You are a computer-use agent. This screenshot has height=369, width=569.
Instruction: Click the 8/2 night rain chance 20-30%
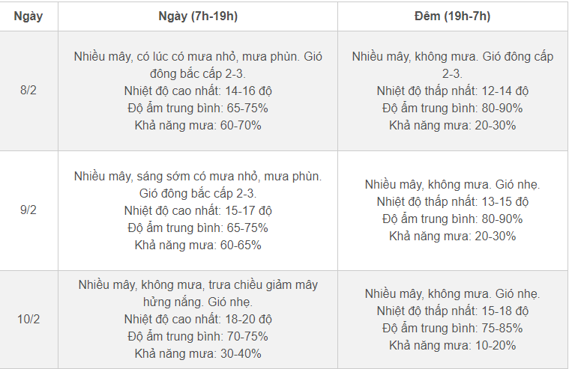click(x=452, y=125)
